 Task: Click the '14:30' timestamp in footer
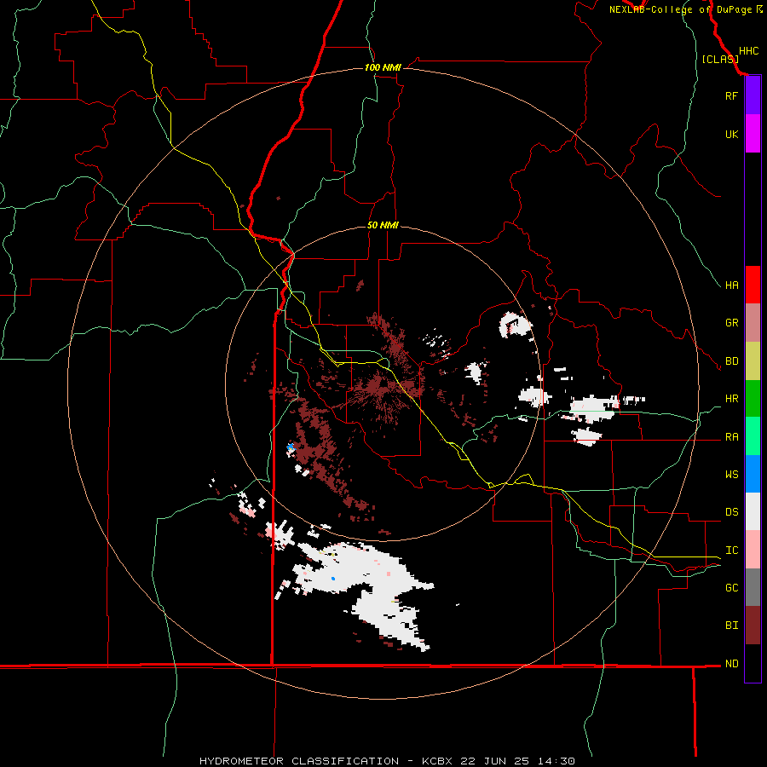point(558,761)
